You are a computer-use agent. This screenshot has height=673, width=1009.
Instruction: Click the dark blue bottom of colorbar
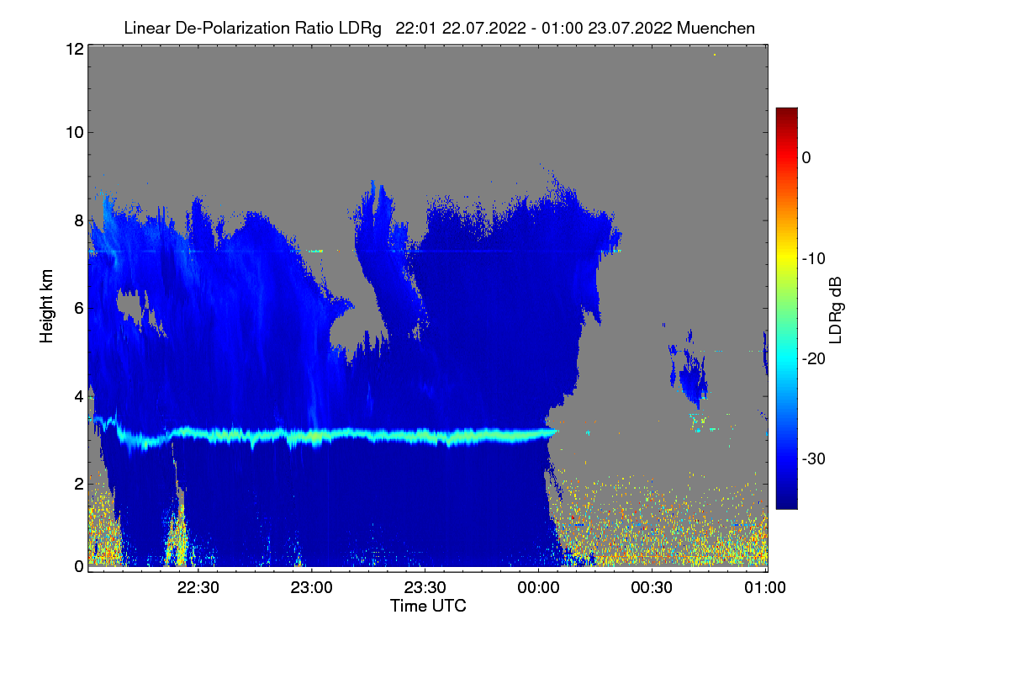[786, 502]
